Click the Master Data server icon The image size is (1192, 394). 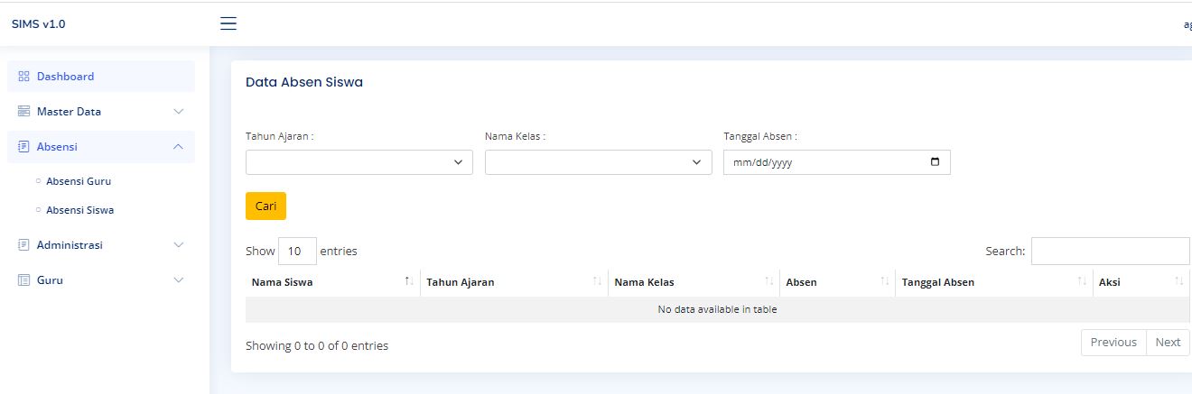pyautogui.click(x=24, y=112)
